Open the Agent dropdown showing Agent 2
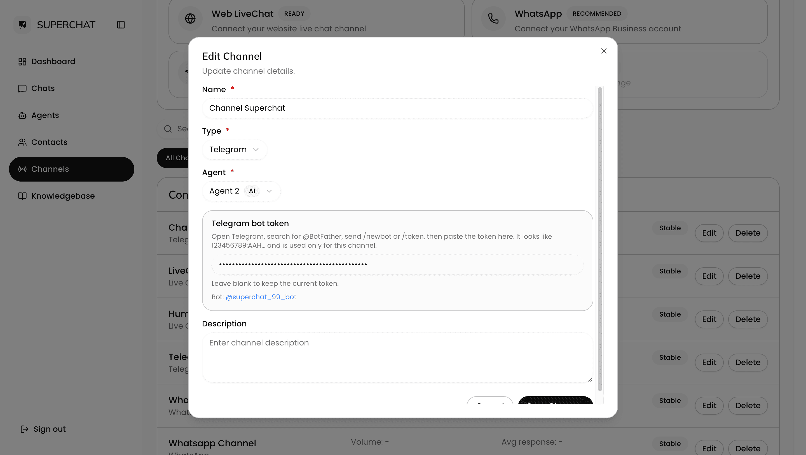The width and height of the screenshot is (806, 455). coord(241,191)
